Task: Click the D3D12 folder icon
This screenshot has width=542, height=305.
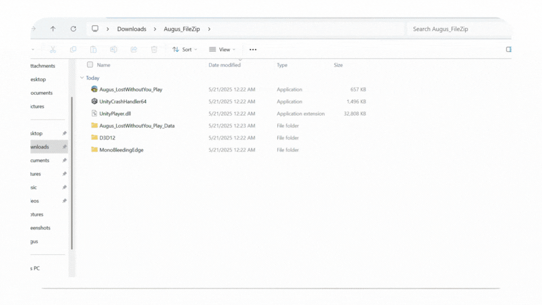Action: pyautogui.click(x=94, y=137)
